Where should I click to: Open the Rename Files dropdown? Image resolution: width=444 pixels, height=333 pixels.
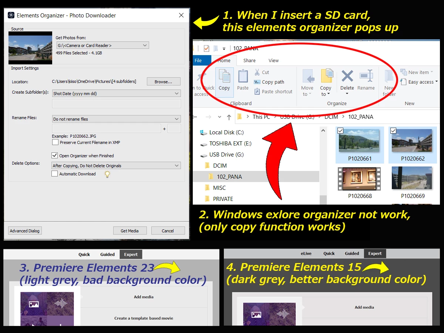pos(117,119)
